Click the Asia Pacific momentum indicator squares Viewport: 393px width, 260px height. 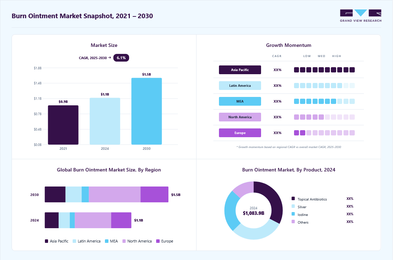324,70
